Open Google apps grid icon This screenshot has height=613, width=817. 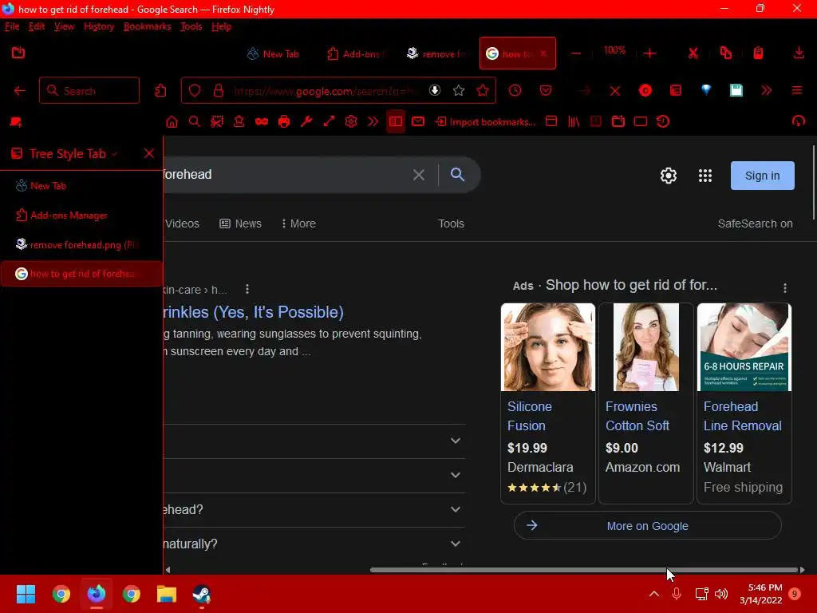[705, 176]
